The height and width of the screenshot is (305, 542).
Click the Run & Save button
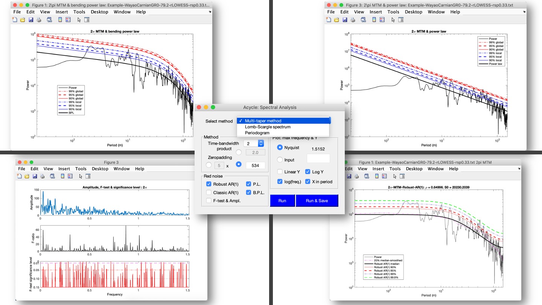[317, 201]
